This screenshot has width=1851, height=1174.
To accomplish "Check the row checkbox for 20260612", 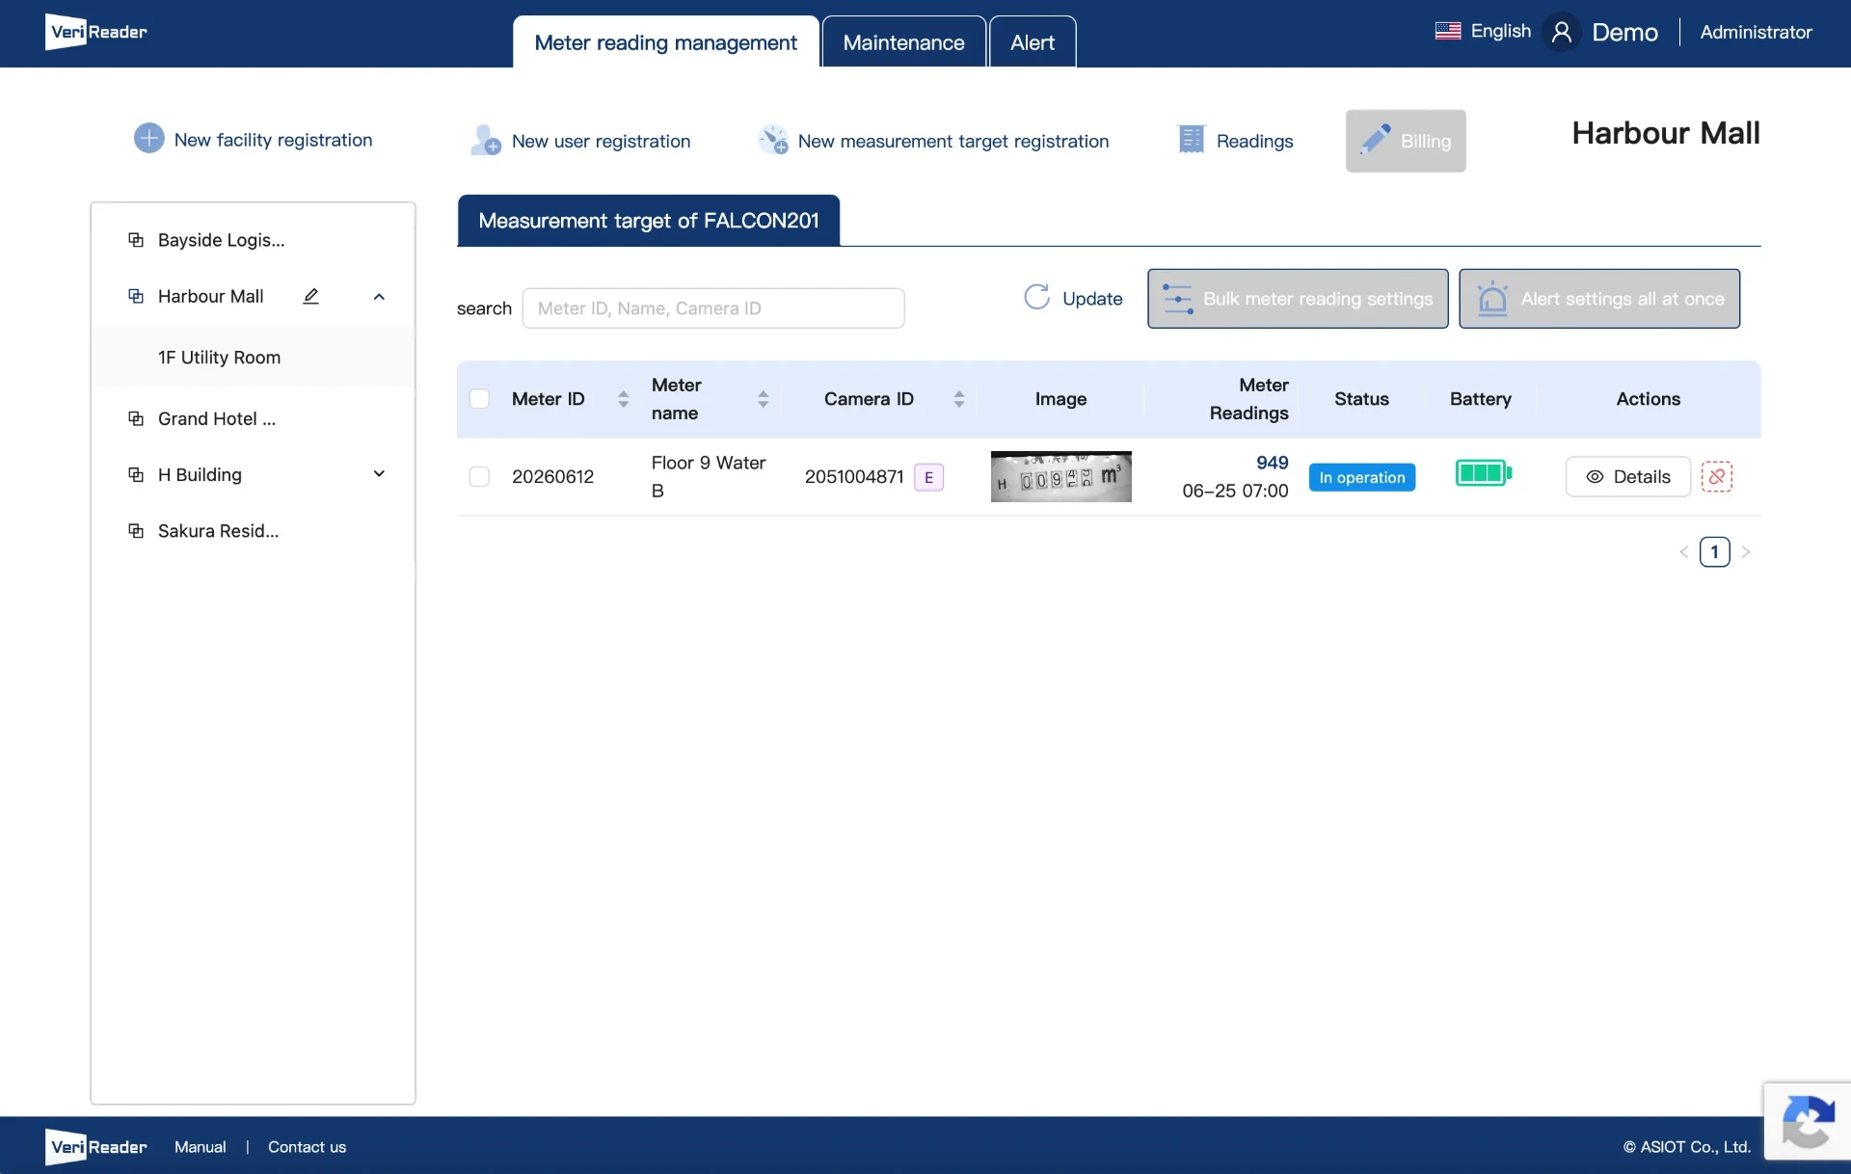I will coord(479,477).
